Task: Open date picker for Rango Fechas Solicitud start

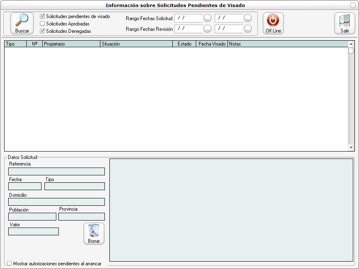Action: coord(208,18)
